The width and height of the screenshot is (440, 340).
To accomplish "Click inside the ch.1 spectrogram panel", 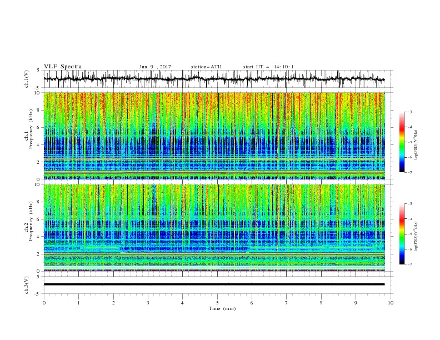I will coord(214,136).
